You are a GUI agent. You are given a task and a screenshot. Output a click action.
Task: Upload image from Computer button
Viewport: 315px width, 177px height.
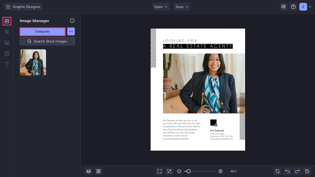42,31
